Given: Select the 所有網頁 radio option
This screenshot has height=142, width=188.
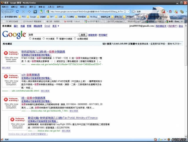Looking at the screenshot, I should coord(30,38).
